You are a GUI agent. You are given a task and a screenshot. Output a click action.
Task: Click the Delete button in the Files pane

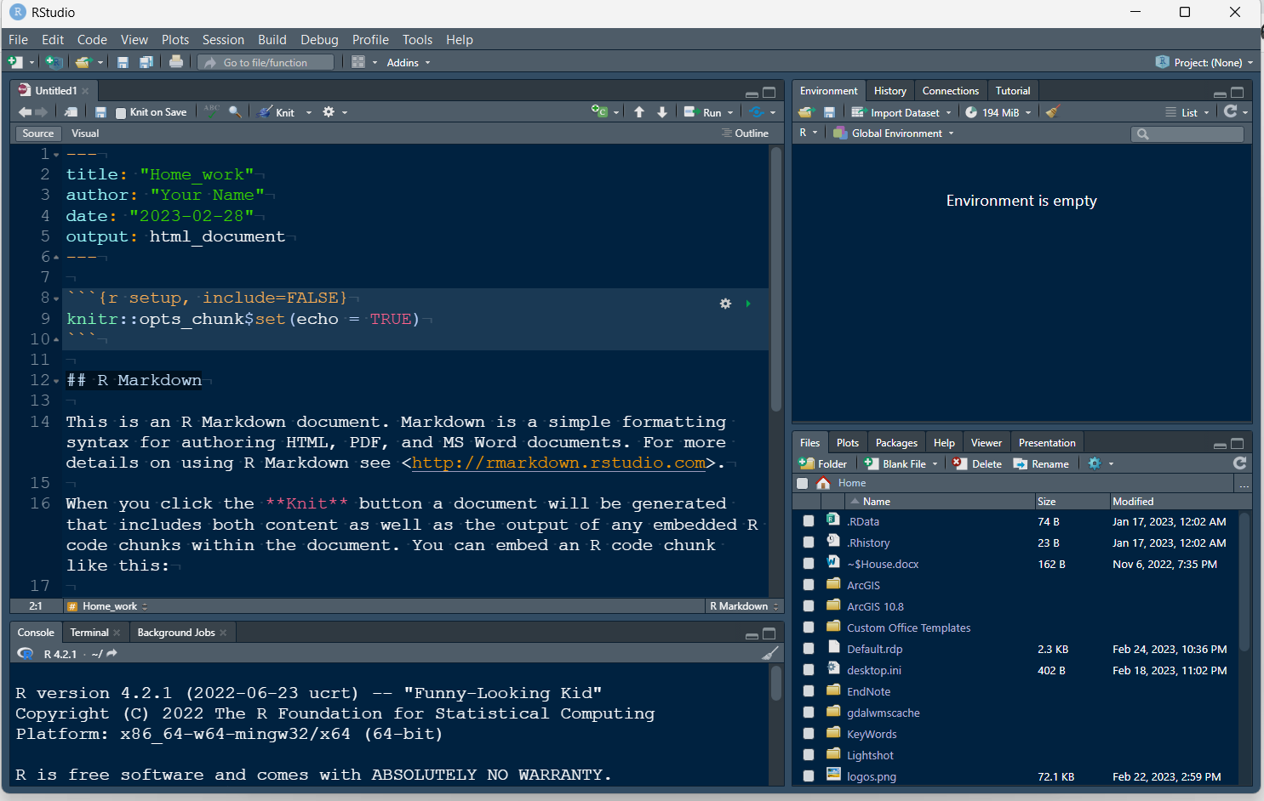977,464
